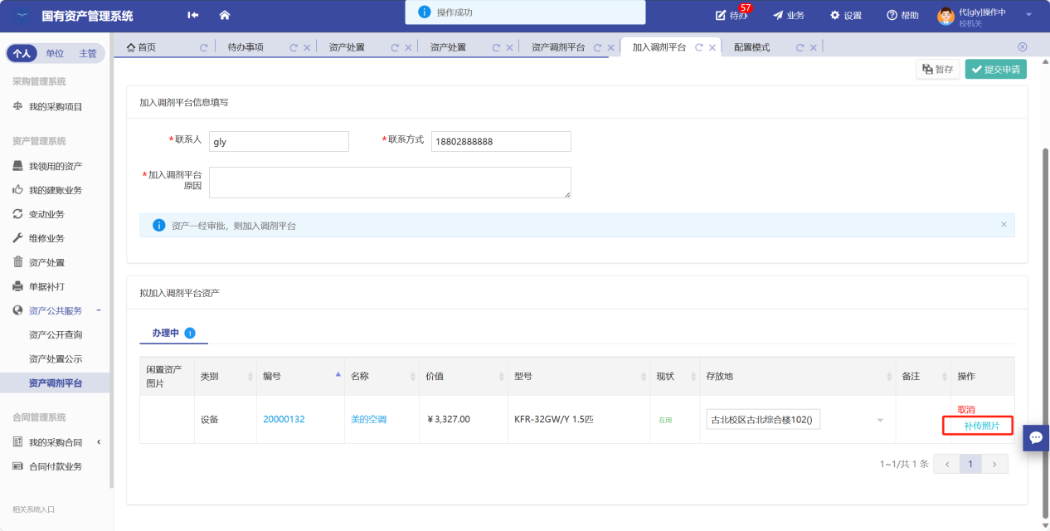1050x531 pixels.
Task: Expand the 我的采购合同 submenu
Action: point(99,442)
